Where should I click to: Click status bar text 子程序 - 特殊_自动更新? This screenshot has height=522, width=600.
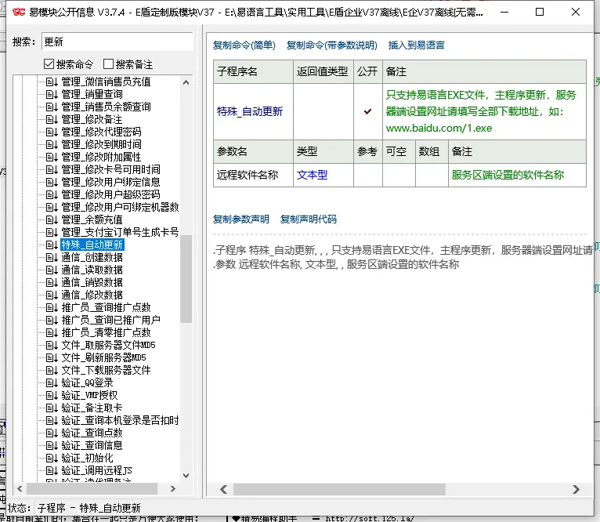click(89, 508)
